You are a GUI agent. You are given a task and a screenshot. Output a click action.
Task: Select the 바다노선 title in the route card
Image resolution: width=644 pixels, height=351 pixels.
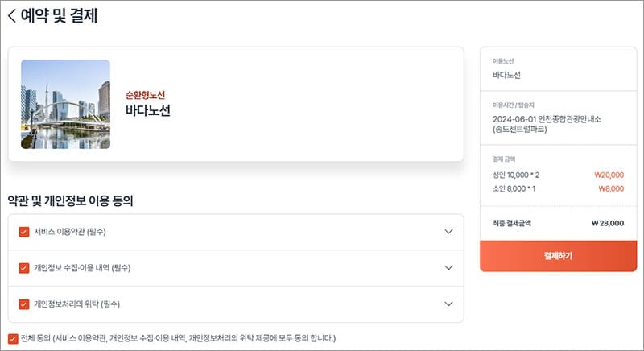click(148, 111)
